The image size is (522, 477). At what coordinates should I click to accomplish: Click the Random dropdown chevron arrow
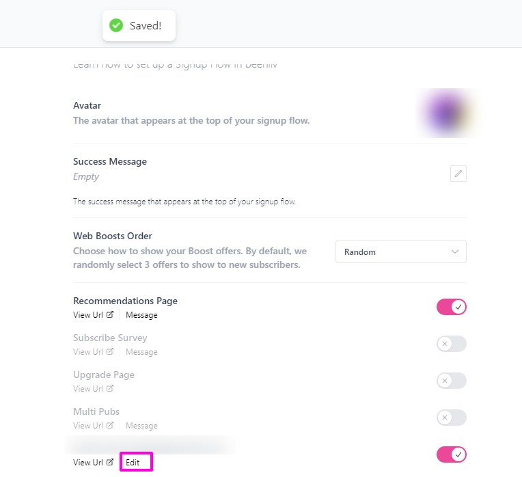pos(455,251)
